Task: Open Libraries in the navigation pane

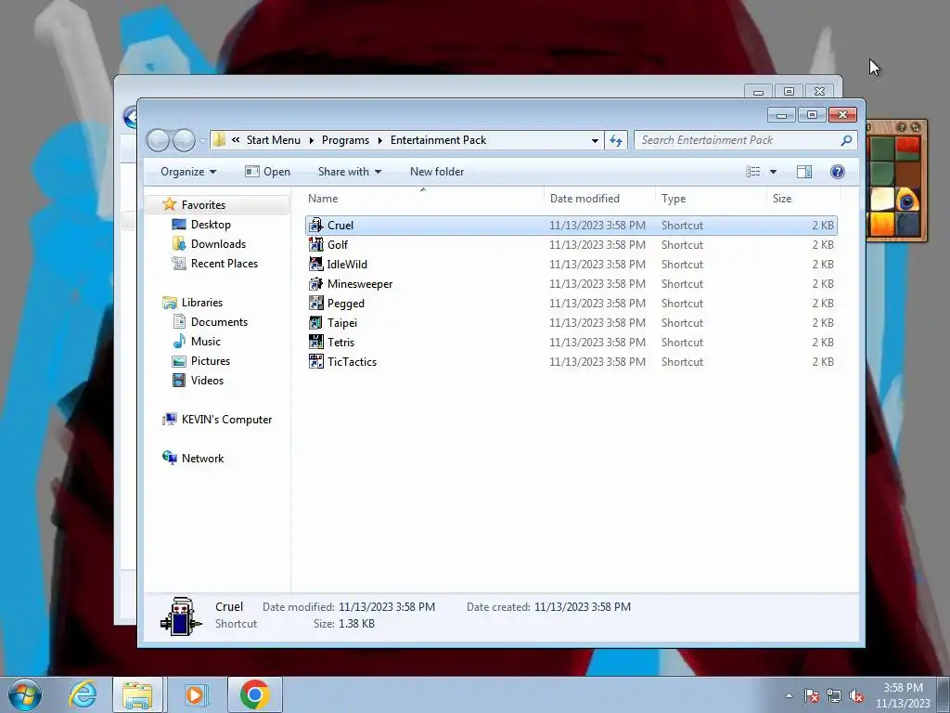Action: tap(201, 302)
